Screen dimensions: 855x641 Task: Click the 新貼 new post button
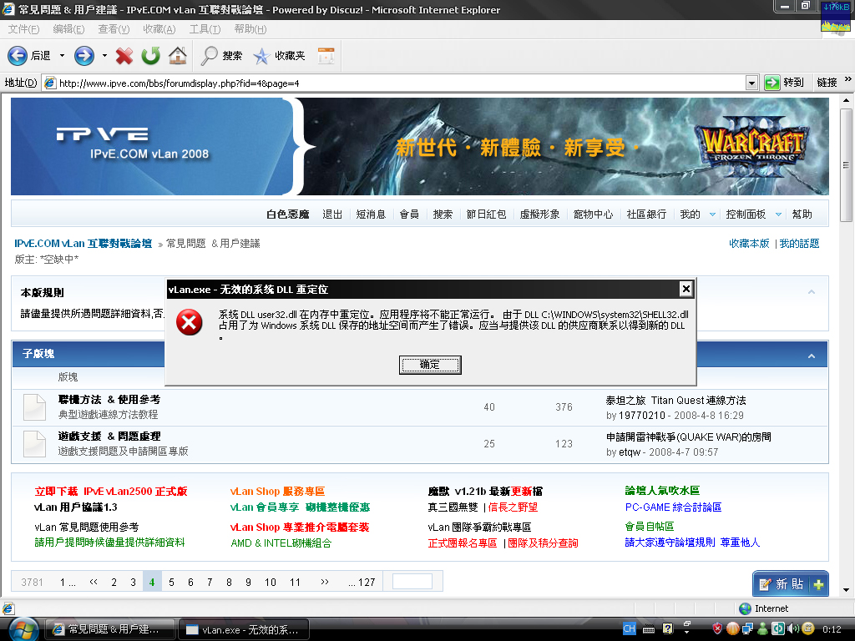click(790, 584)
